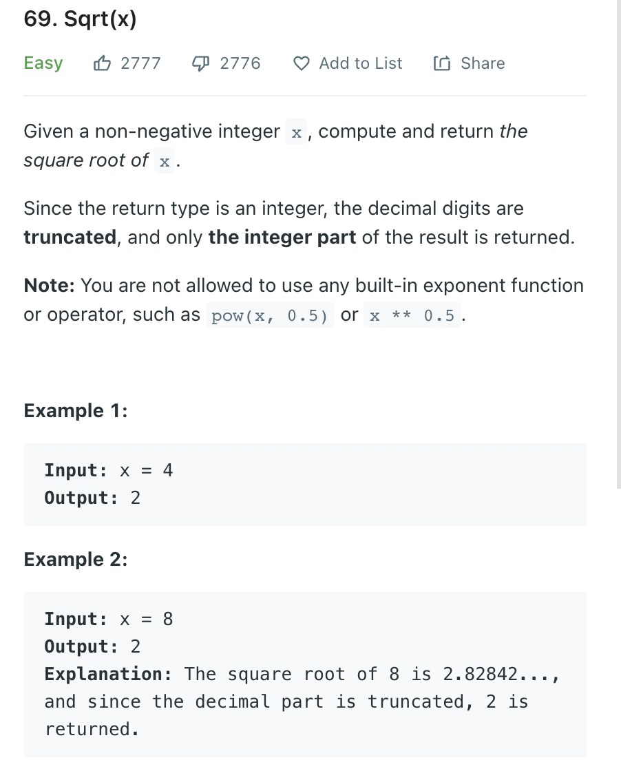Click the thumbs-up like icon
This screenshot has width=621, height=771.
pyautogui.click(x=102, y=63)
